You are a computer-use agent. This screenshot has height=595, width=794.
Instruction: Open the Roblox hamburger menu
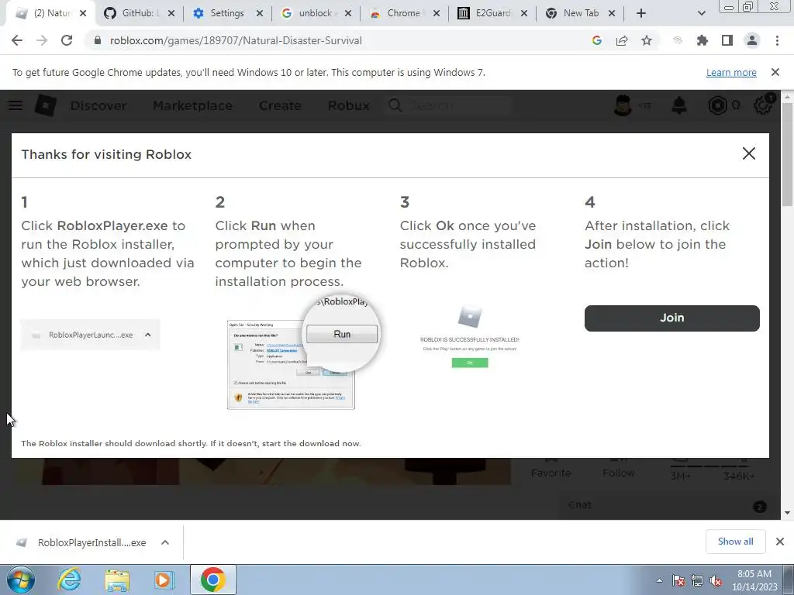(16, 105)
